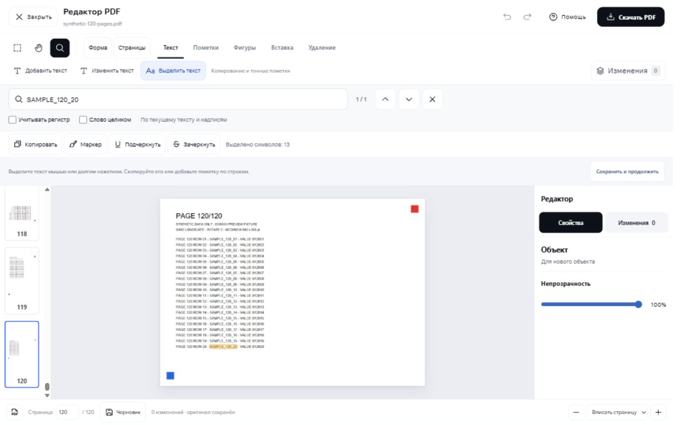Clear the search with X icon
The width and height of the screenshot is (680, 425).
coord(433,99)
